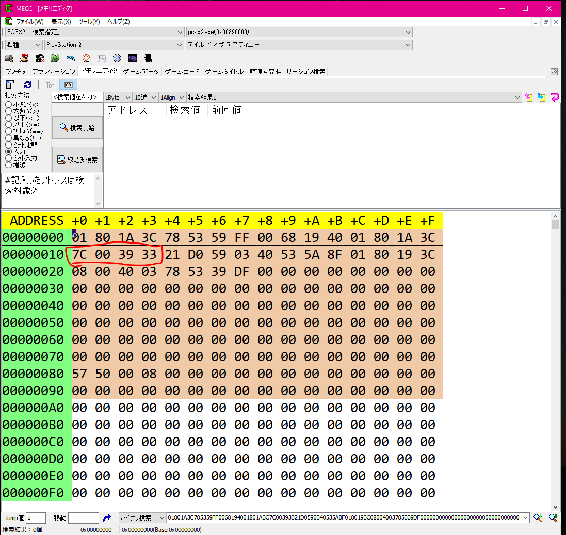Select the 以上(>=) search method
The width and height of the screenshot is (566, 535).
[x=22, y=124]
